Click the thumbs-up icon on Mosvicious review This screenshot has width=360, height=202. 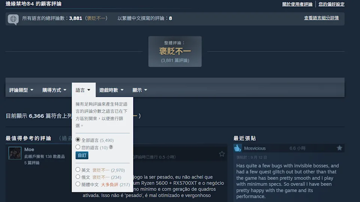click(238, 148)
